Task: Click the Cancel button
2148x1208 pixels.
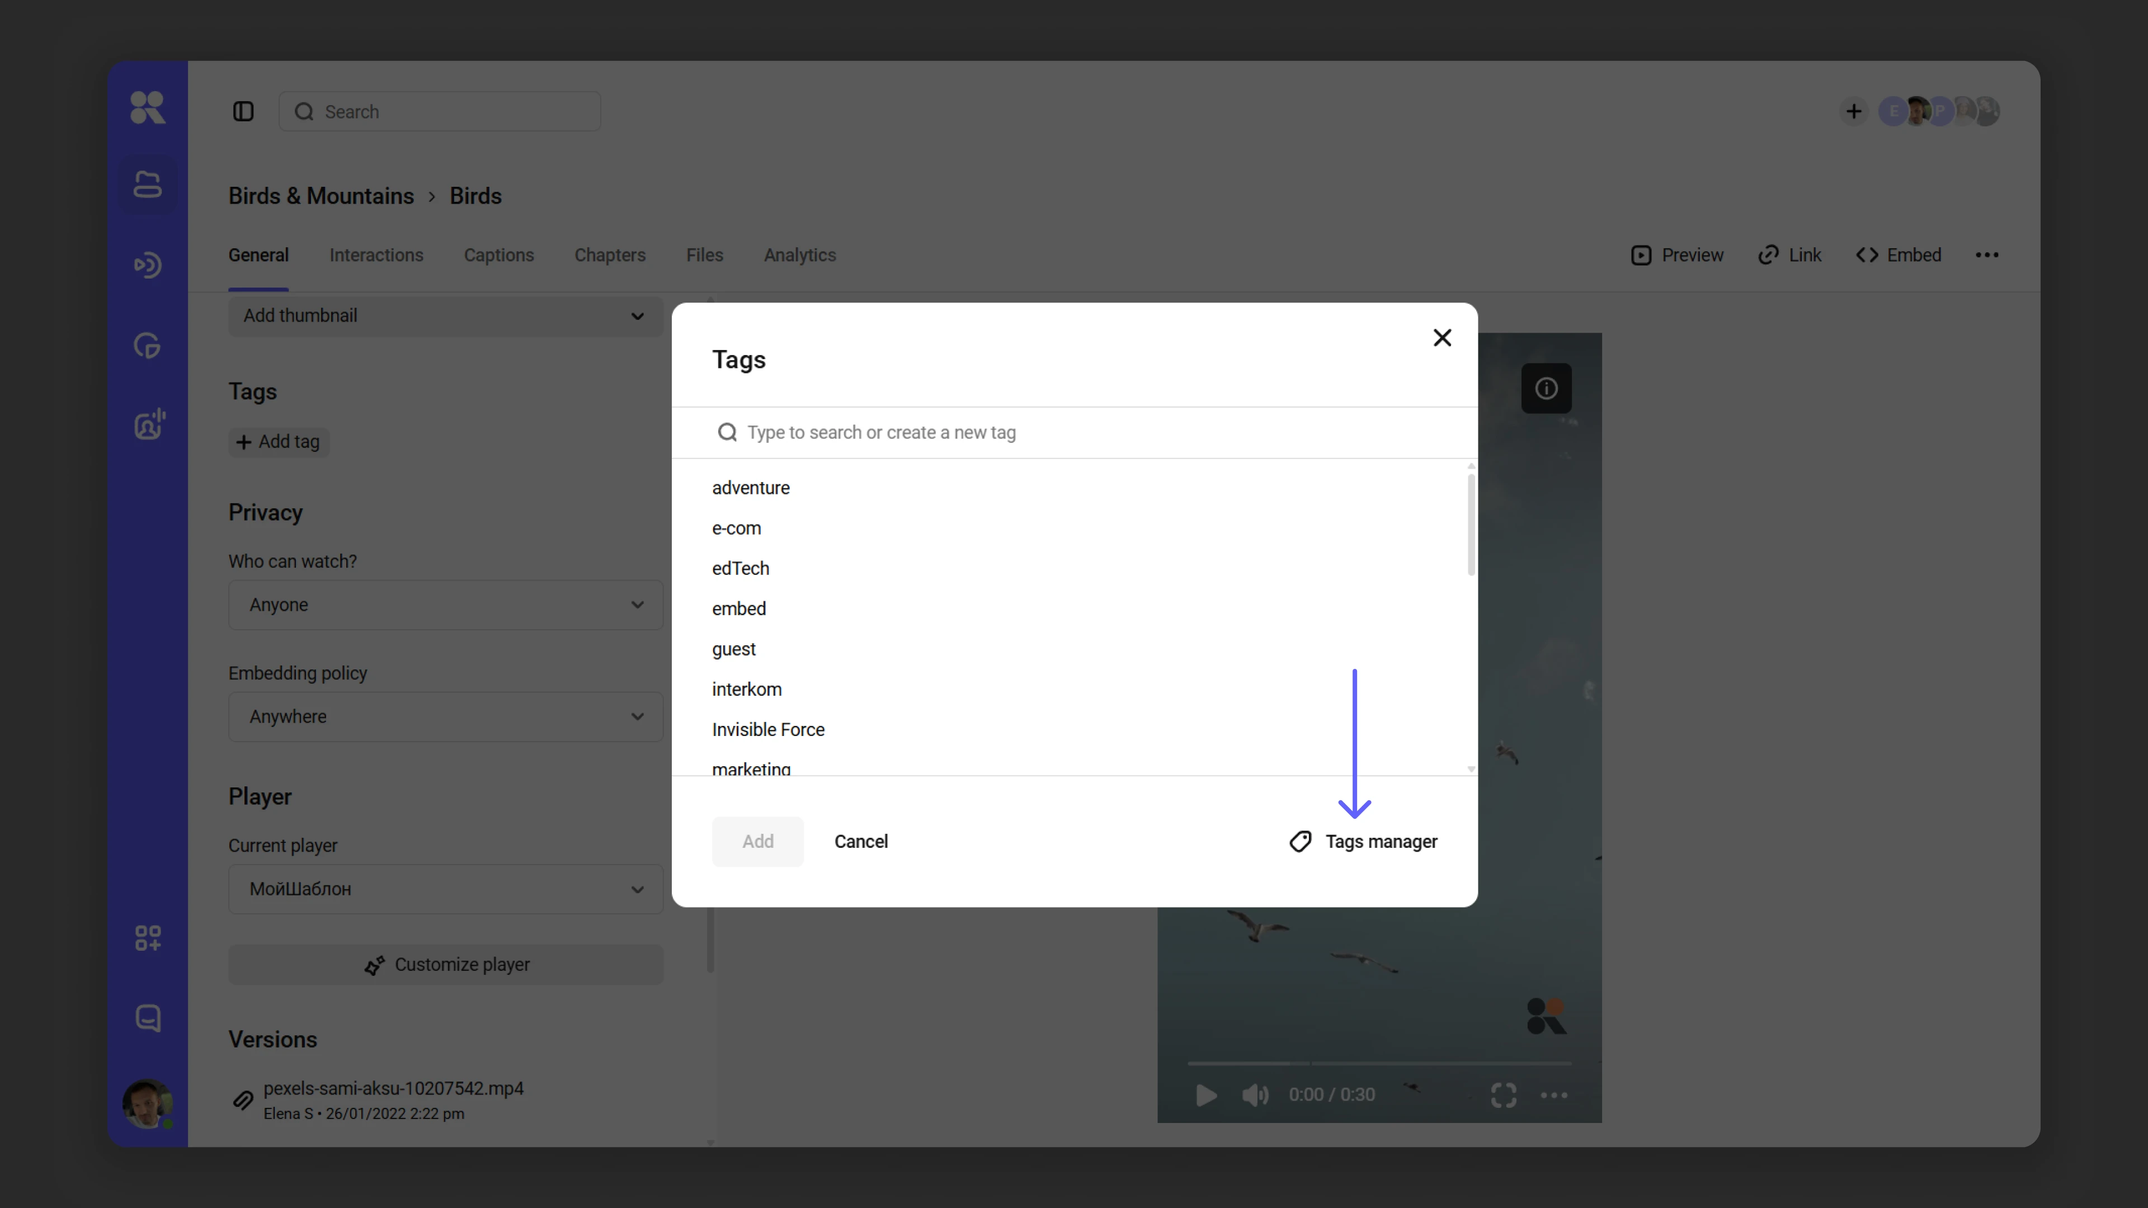Action: [861, 842]
